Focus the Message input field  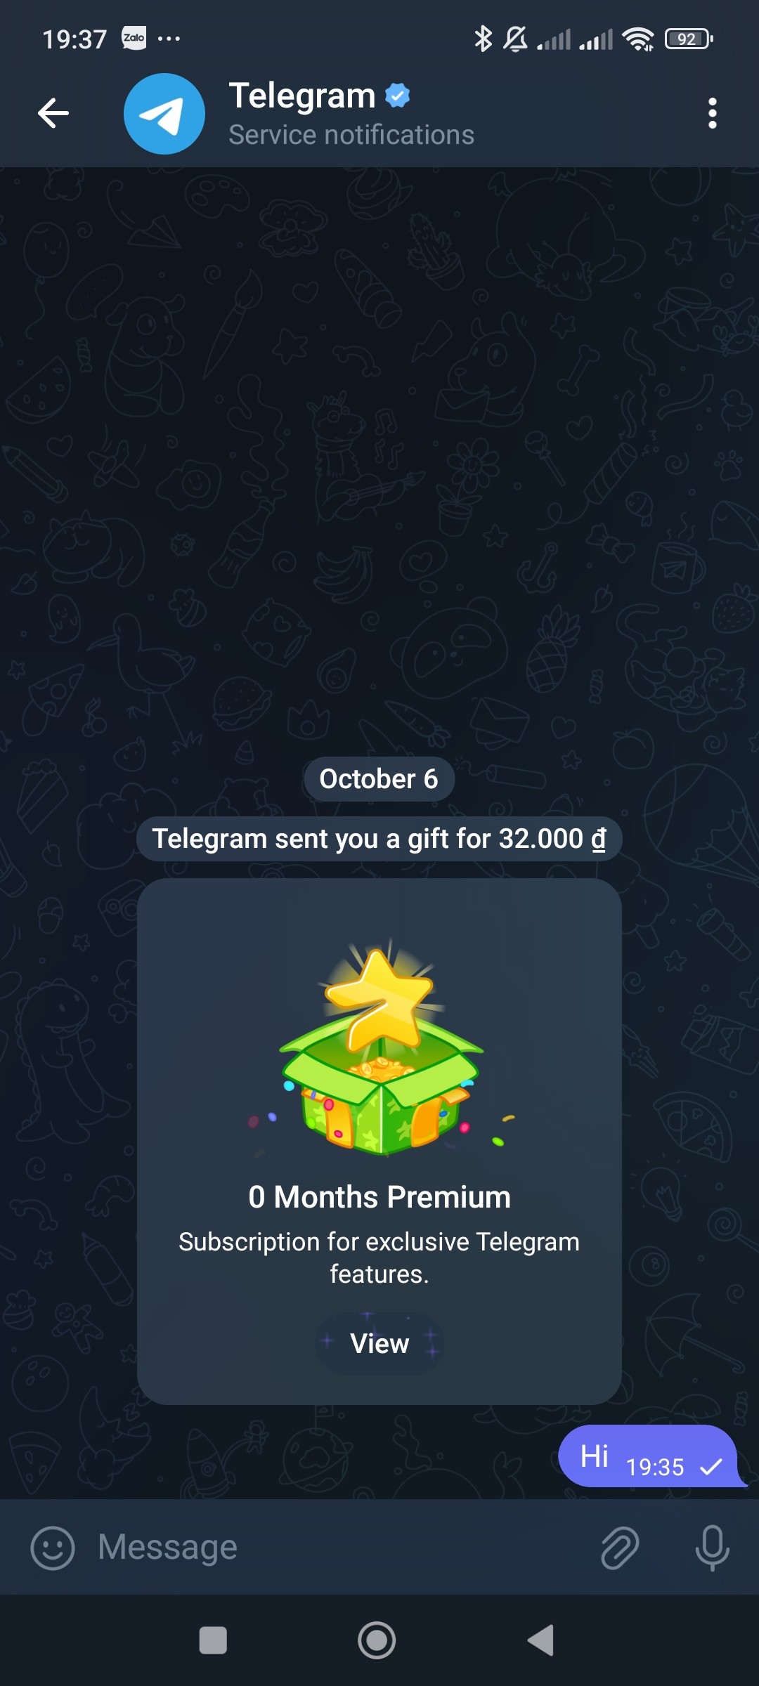point(337,1547)
